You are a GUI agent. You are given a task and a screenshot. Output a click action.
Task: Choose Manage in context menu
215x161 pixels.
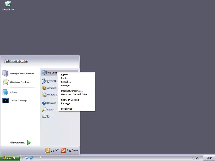76,85
